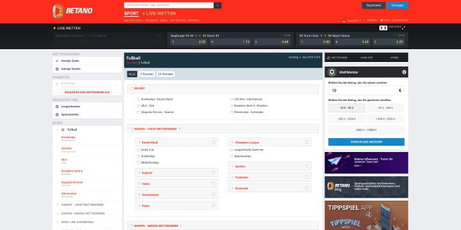This screenshot has width=461, height=230.
Task: Click the search magnifier button
Action: pos(218,5)
